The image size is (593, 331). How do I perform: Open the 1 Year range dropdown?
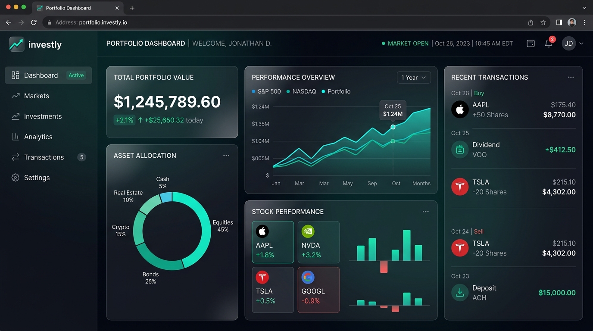point(414,78)
